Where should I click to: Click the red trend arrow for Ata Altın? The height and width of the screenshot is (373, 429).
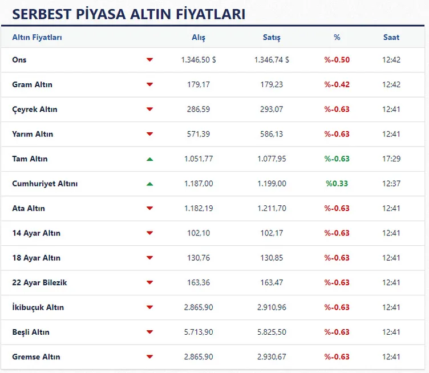[150, 209]
